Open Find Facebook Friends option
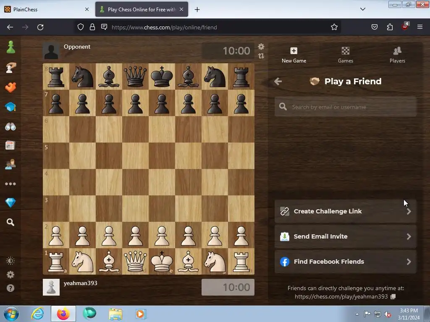Screen dimensions: 430x322 [x=346, y=262]
